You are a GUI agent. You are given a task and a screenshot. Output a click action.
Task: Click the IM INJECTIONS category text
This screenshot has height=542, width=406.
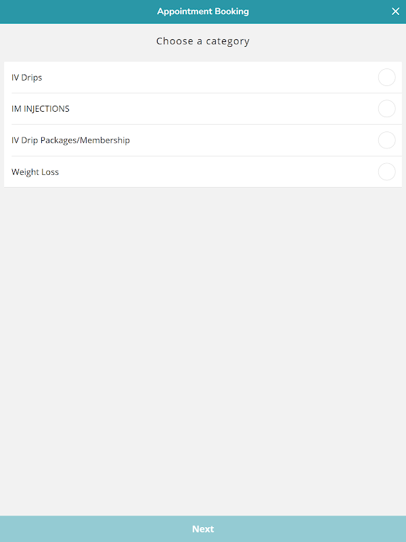tap(41, 109)
